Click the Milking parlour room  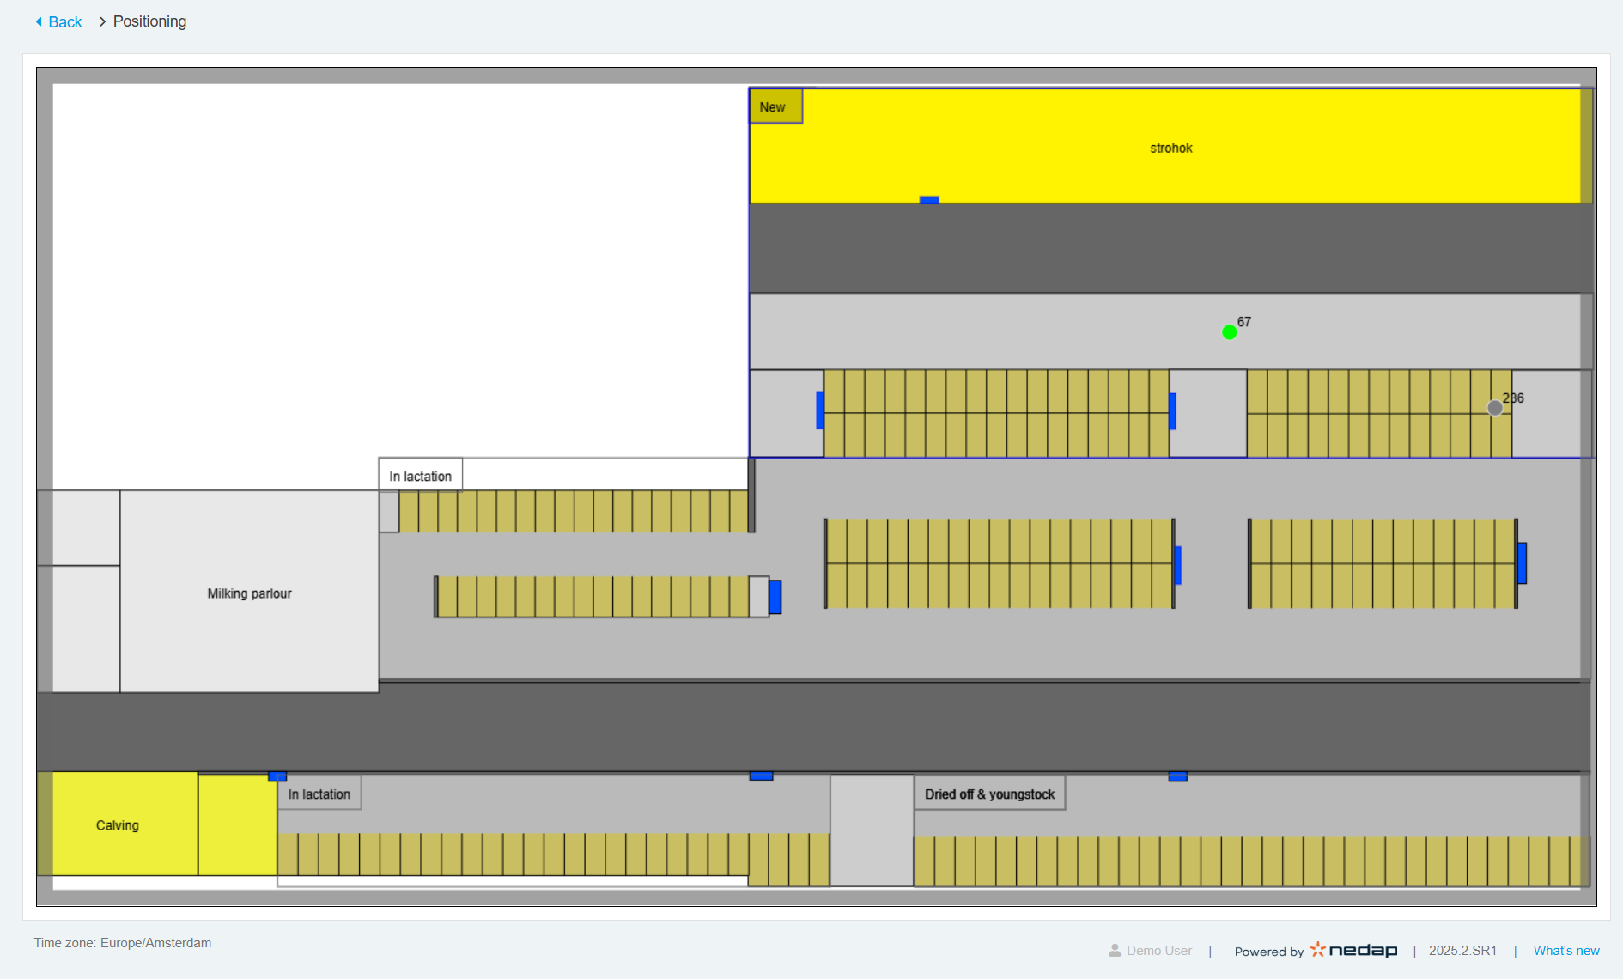249,592
